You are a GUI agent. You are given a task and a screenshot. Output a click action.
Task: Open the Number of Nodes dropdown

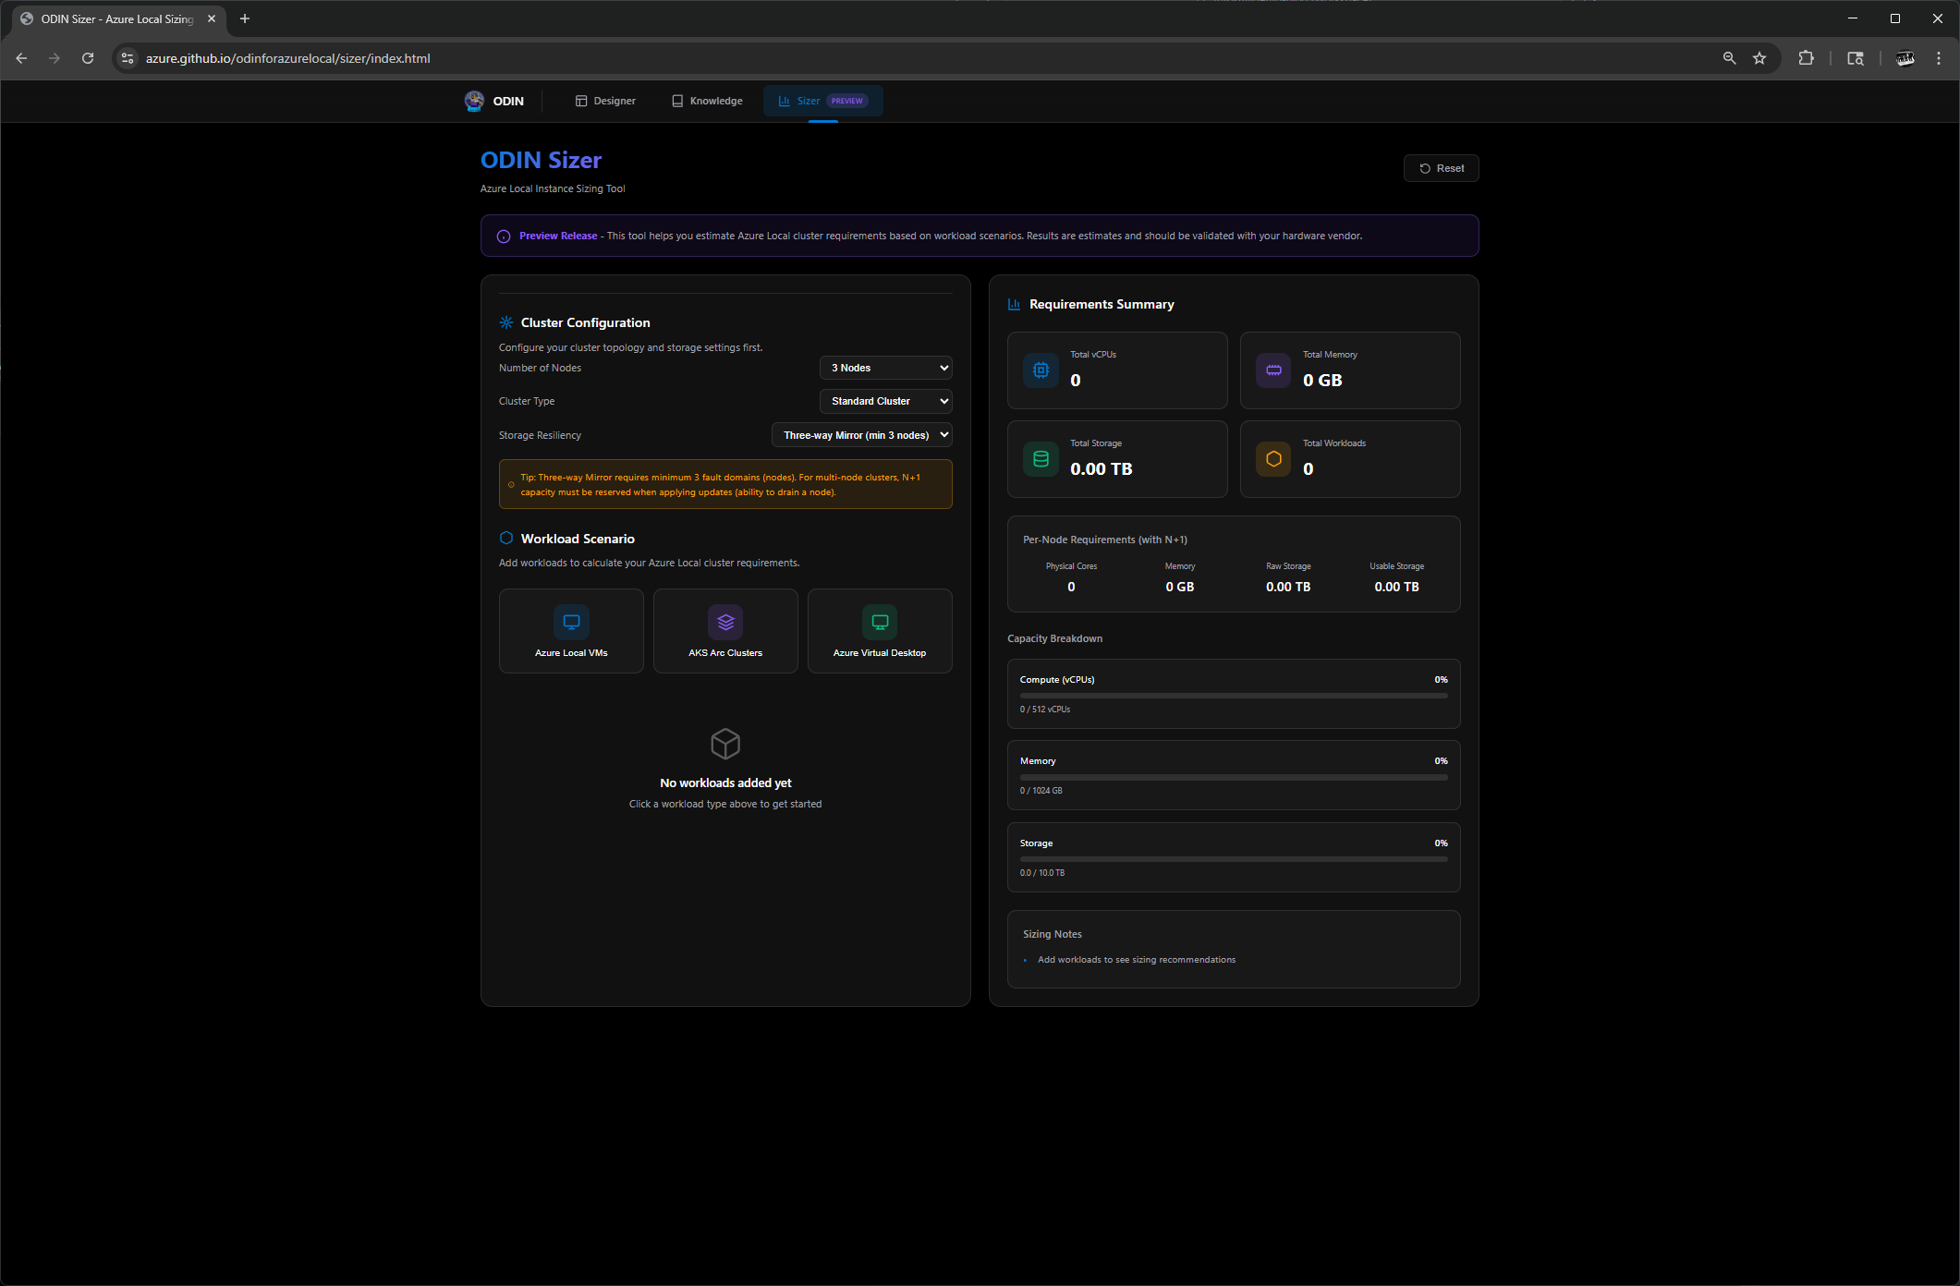click(885, 368)
